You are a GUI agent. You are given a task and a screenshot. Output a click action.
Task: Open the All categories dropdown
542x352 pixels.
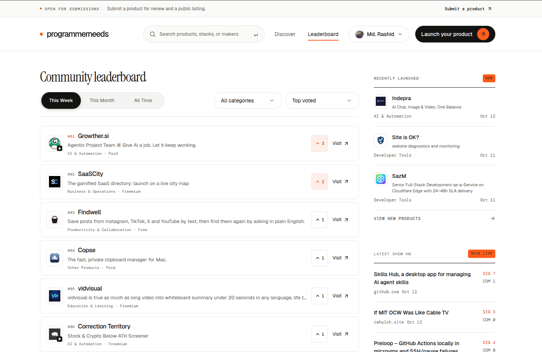click(247, 101)
